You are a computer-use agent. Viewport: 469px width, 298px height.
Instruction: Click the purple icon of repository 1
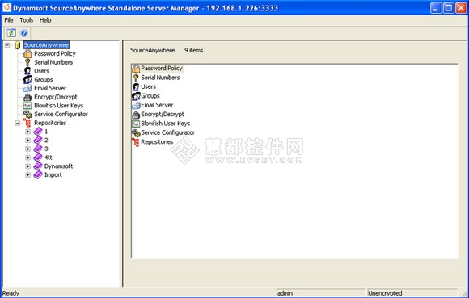tap(38, 132)
